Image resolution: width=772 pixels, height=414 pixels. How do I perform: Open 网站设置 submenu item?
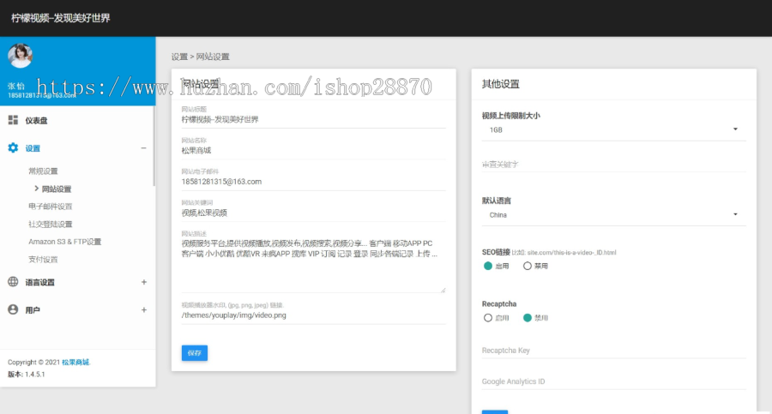pyautogui.click(x=56, y=189)
